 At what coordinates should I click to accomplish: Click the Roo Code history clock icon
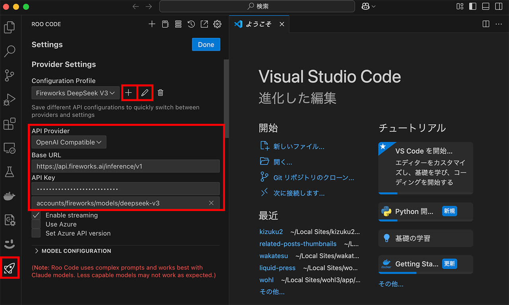pyautogui.click(x=191, y=24)
